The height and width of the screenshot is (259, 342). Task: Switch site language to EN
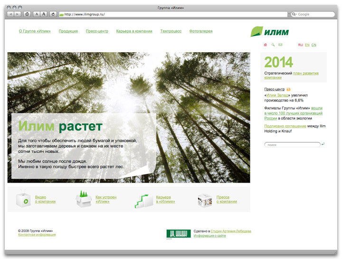(x=307, y=45)
